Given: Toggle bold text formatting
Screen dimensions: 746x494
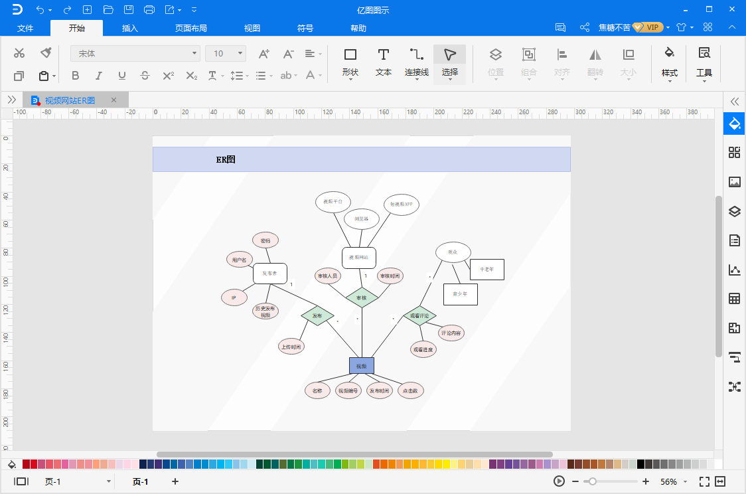Looking at the screenshot, I should coord(75,76).
